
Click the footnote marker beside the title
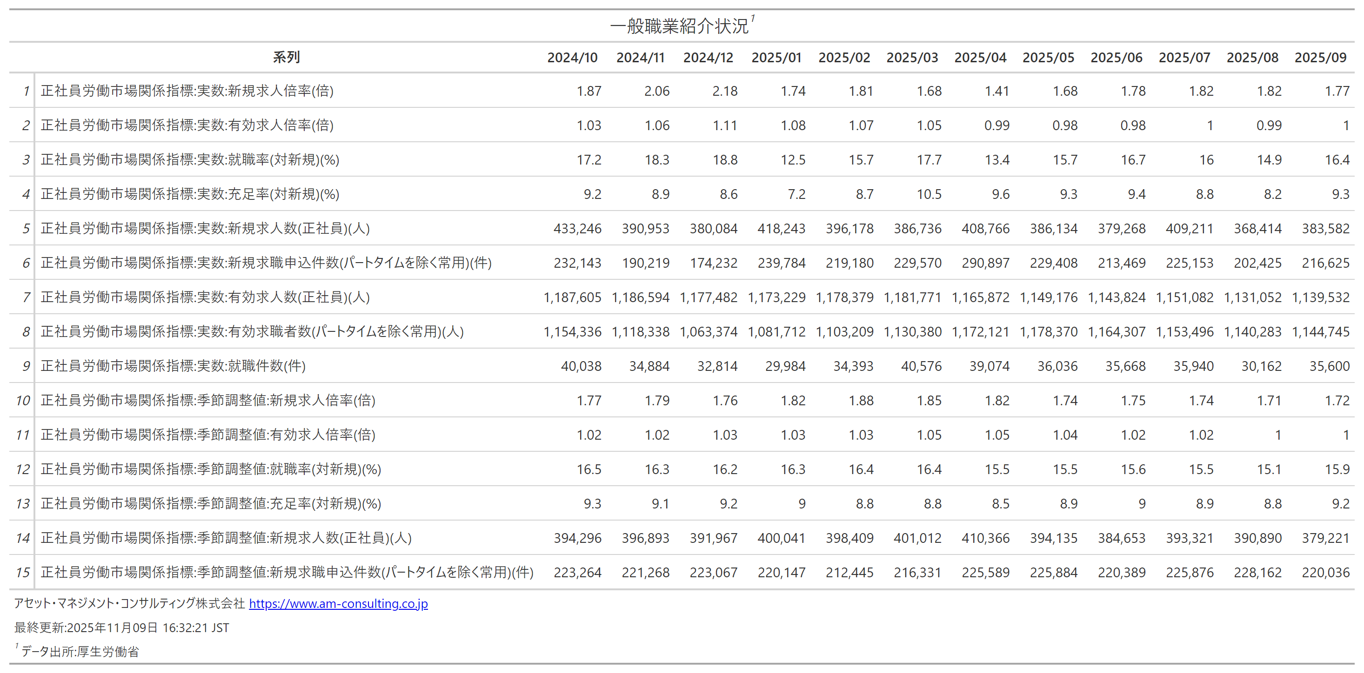pos(753,19)
